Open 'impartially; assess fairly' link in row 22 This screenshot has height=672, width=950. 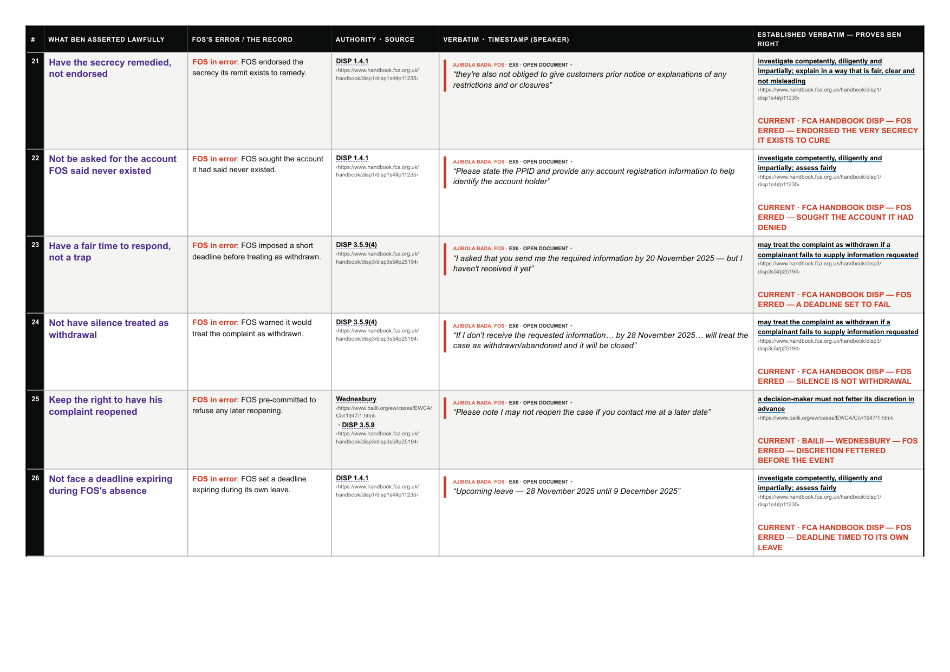tap(819, 163)
